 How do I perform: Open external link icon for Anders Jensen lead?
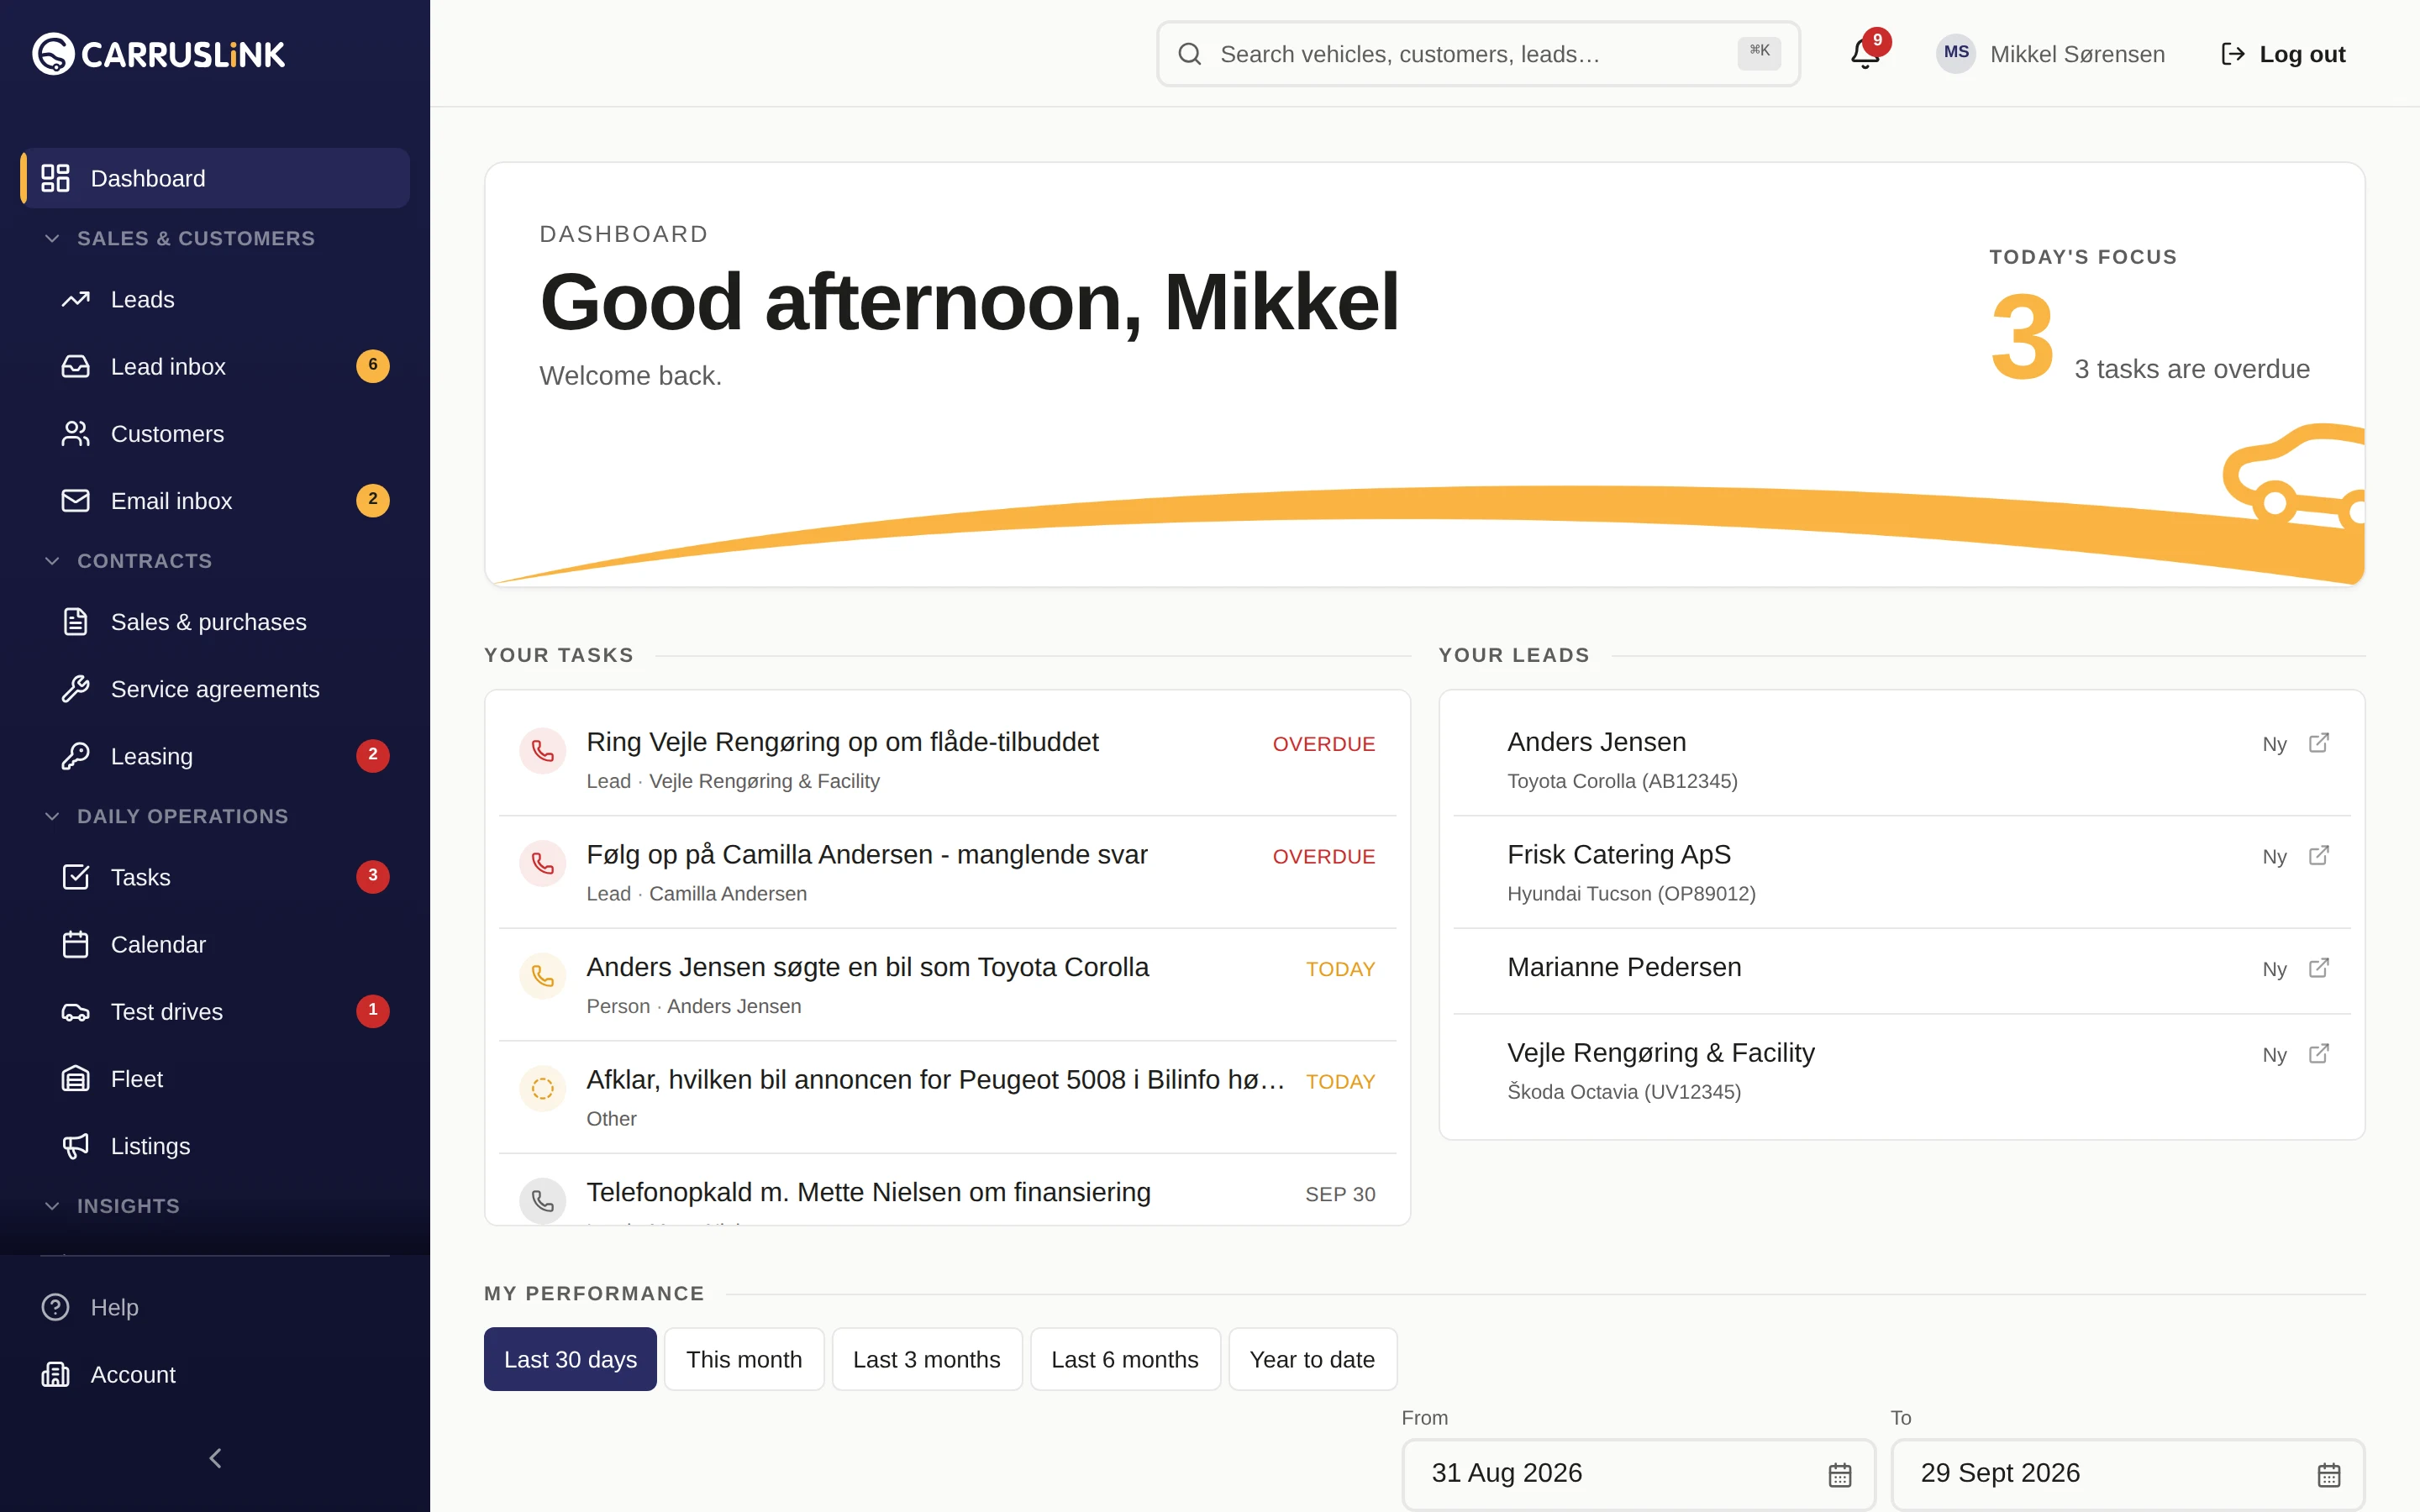[x=2318, y=743]
